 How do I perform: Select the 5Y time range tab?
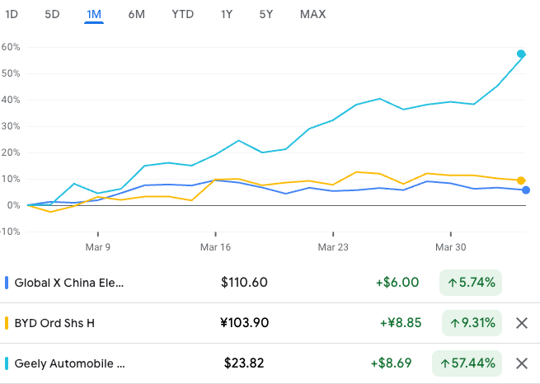265,14
